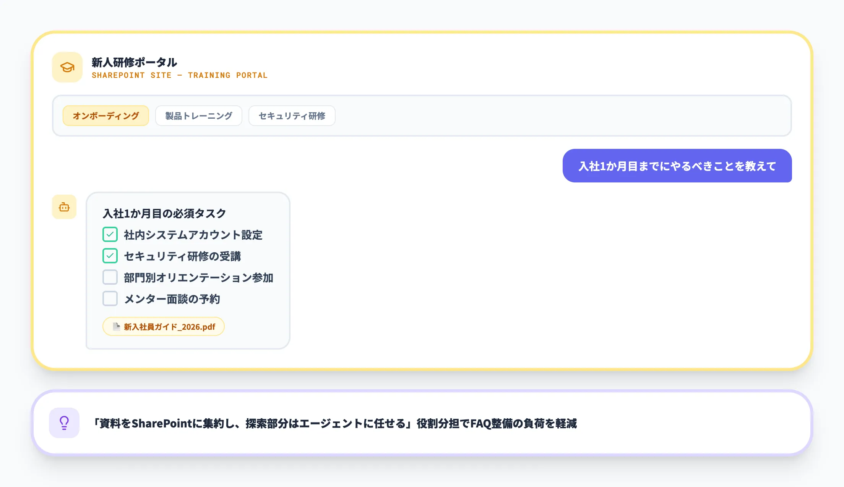Image resolution: width=844 pixels, height=487 pixels.
Task: Check the メンター面談の予約 task
Action: pos(110,298)
